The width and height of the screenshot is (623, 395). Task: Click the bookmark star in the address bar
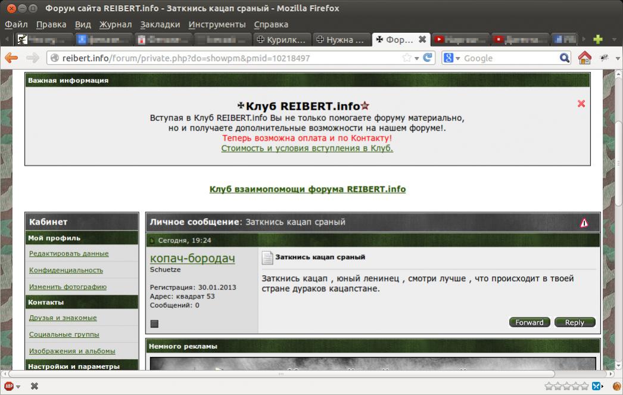(406, 58)
